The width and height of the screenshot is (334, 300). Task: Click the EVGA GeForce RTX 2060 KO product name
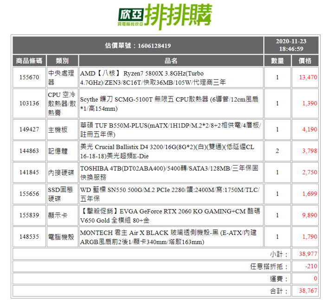[170, 216]
